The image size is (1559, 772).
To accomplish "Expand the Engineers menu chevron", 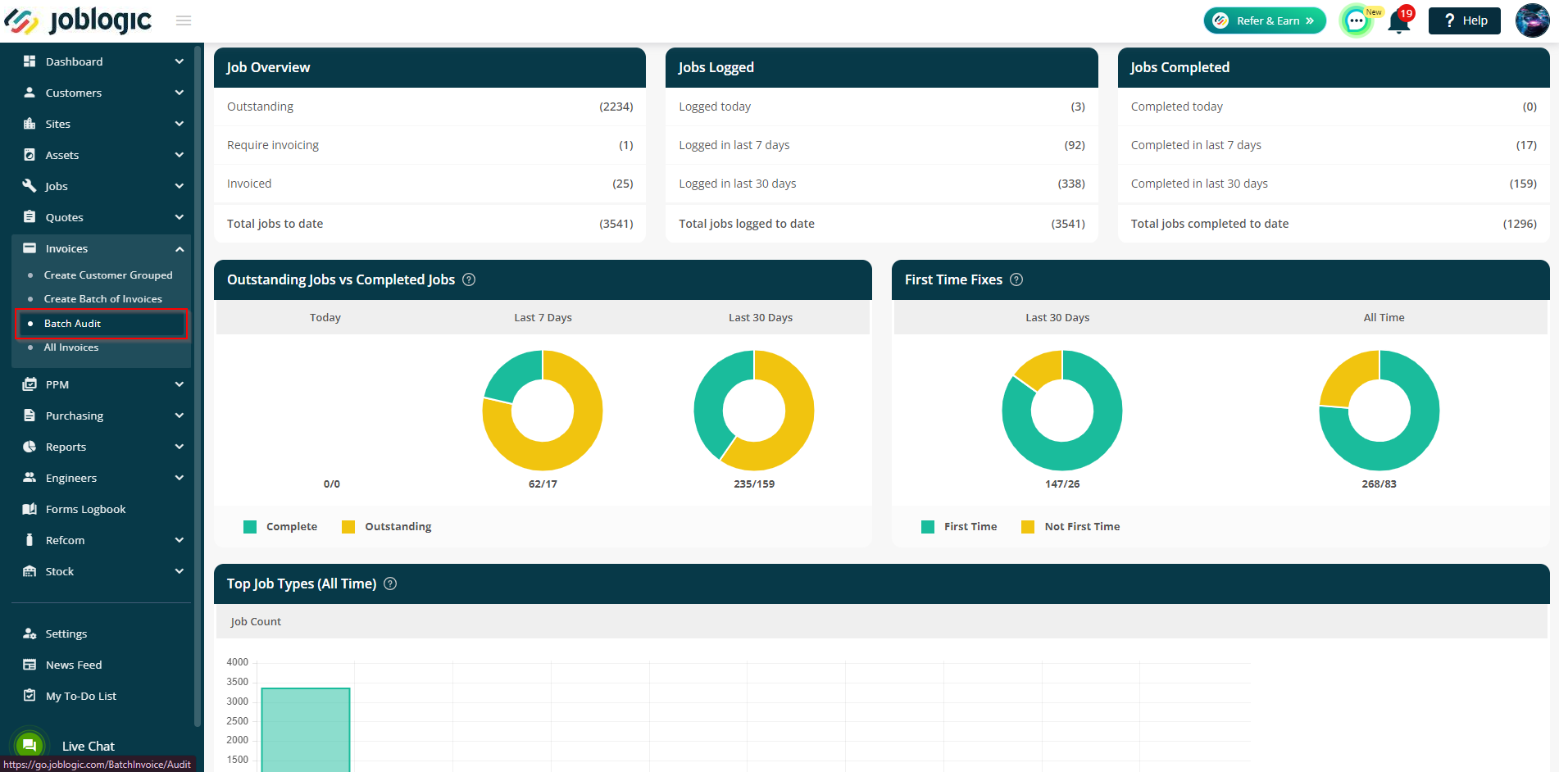I will click(x=180, y=478).
